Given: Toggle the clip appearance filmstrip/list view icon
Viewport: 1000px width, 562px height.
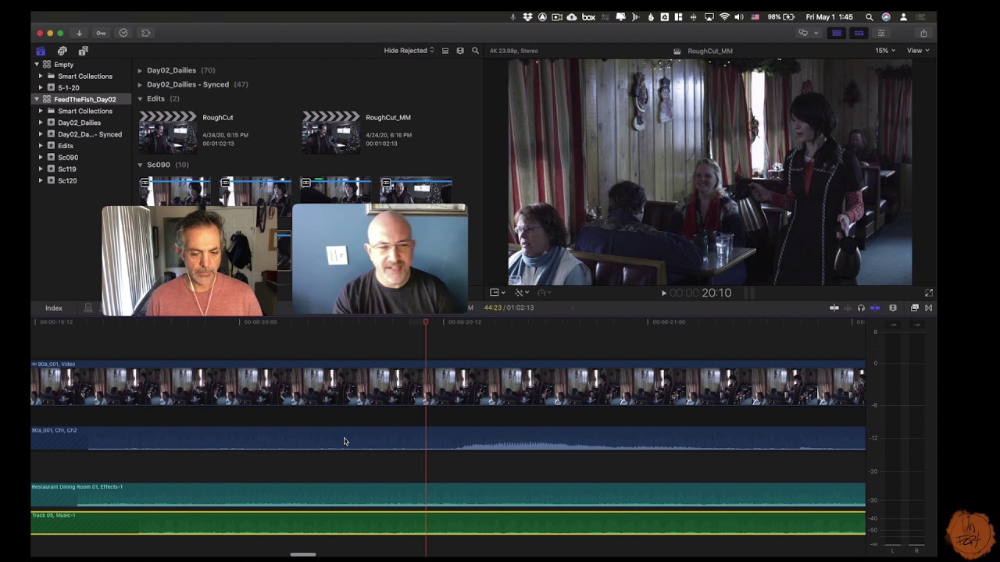Looking at the screenshot, I should tap(445, 51).
